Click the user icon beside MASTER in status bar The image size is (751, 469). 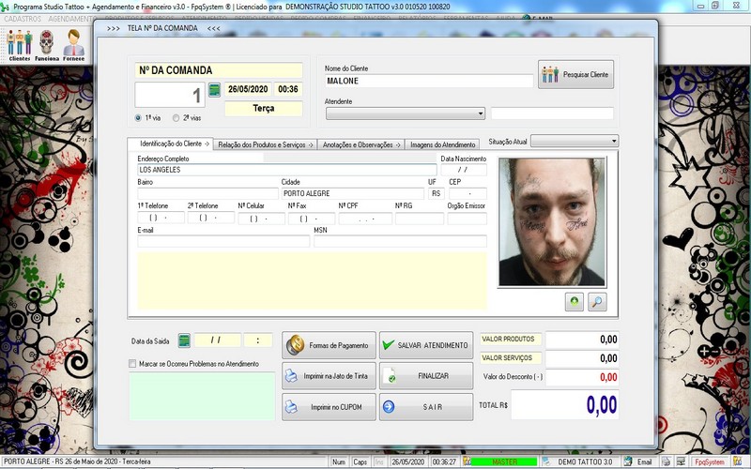[x=467, y=461]
